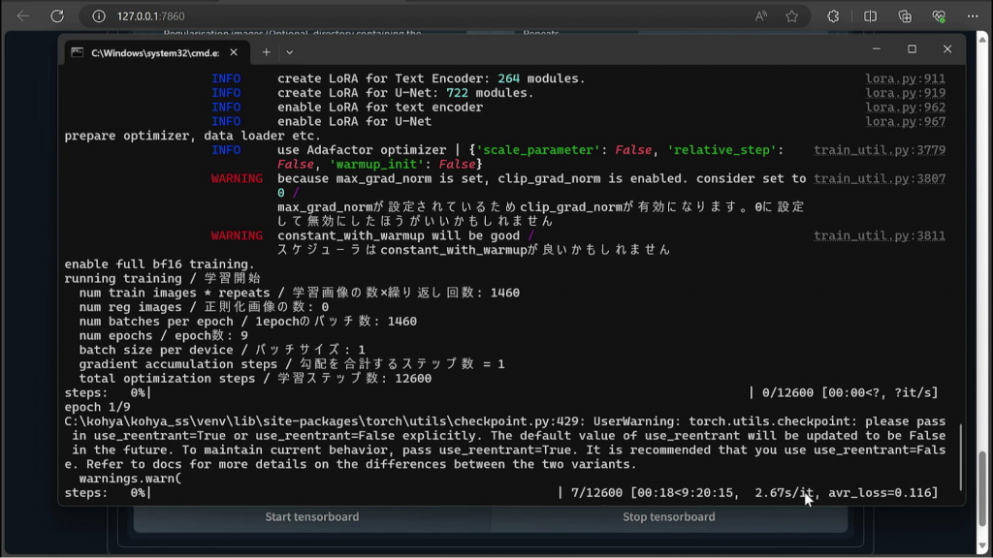Click Start tensorboard button behind terminal
993x558 pixels.
pos(311,517)
